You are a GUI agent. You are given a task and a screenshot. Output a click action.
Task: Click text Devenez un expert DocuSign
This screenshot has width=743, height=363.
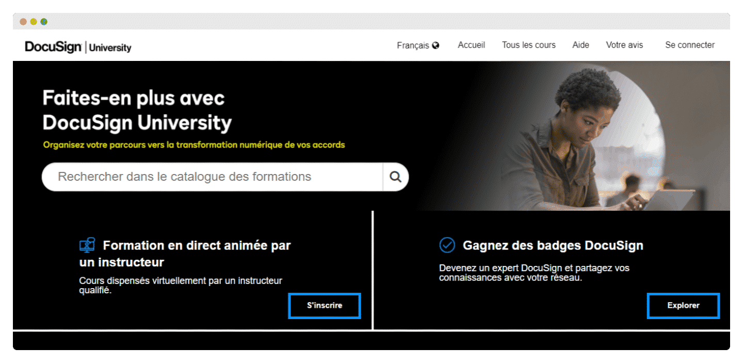tap(534, 273)
